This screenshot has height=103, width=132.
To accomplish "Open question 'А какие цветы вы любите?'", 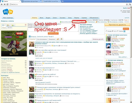I will pos(46,74).
